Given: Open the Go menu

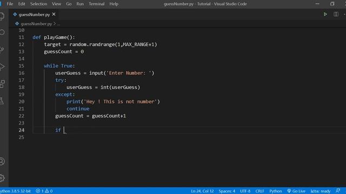Looking at the screenshot, I should tap(69, 4).
